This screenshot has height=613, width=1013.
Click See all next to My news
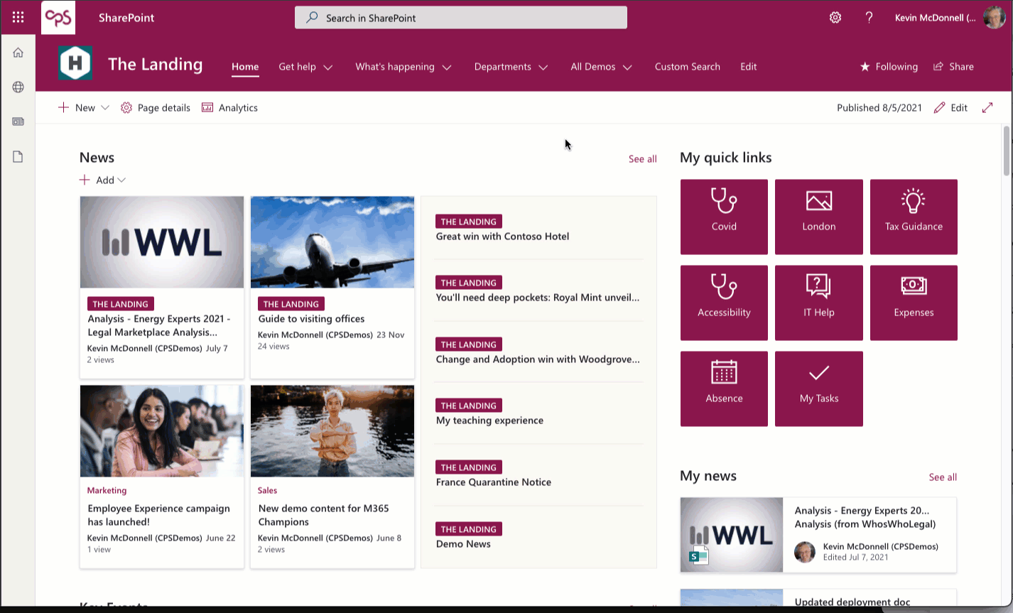click(x=943, y=477)
